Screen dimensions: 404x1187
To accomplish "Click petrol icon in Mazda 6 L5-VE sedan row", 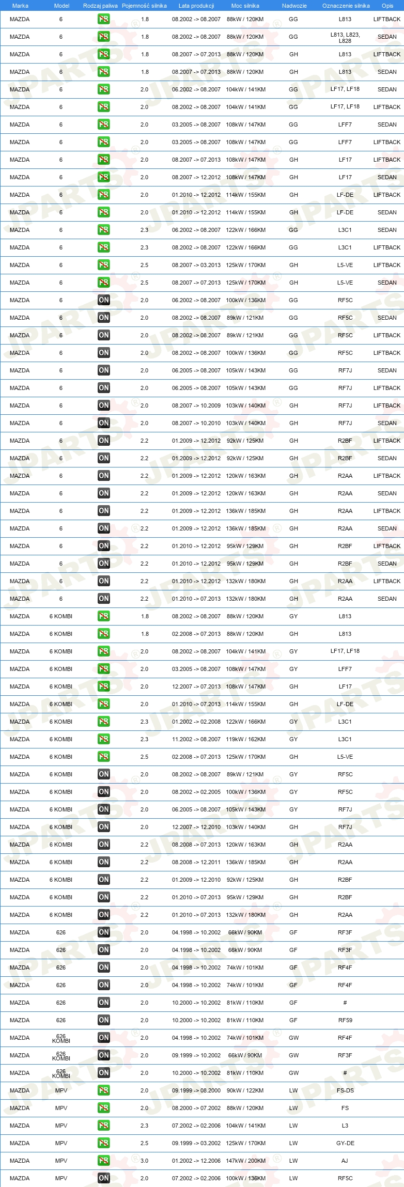I will [x=103, y=283].
